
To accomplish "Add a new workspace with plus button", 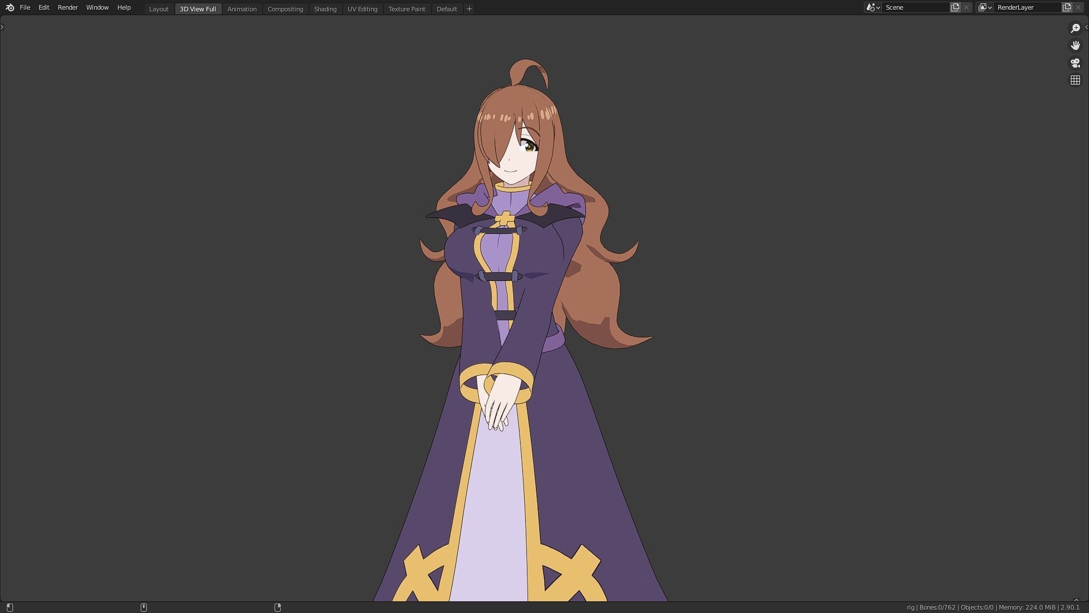I will click(469, 9).
